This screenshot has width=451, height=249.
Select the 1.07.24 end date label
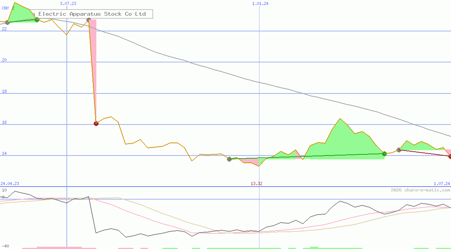(441, 184)
